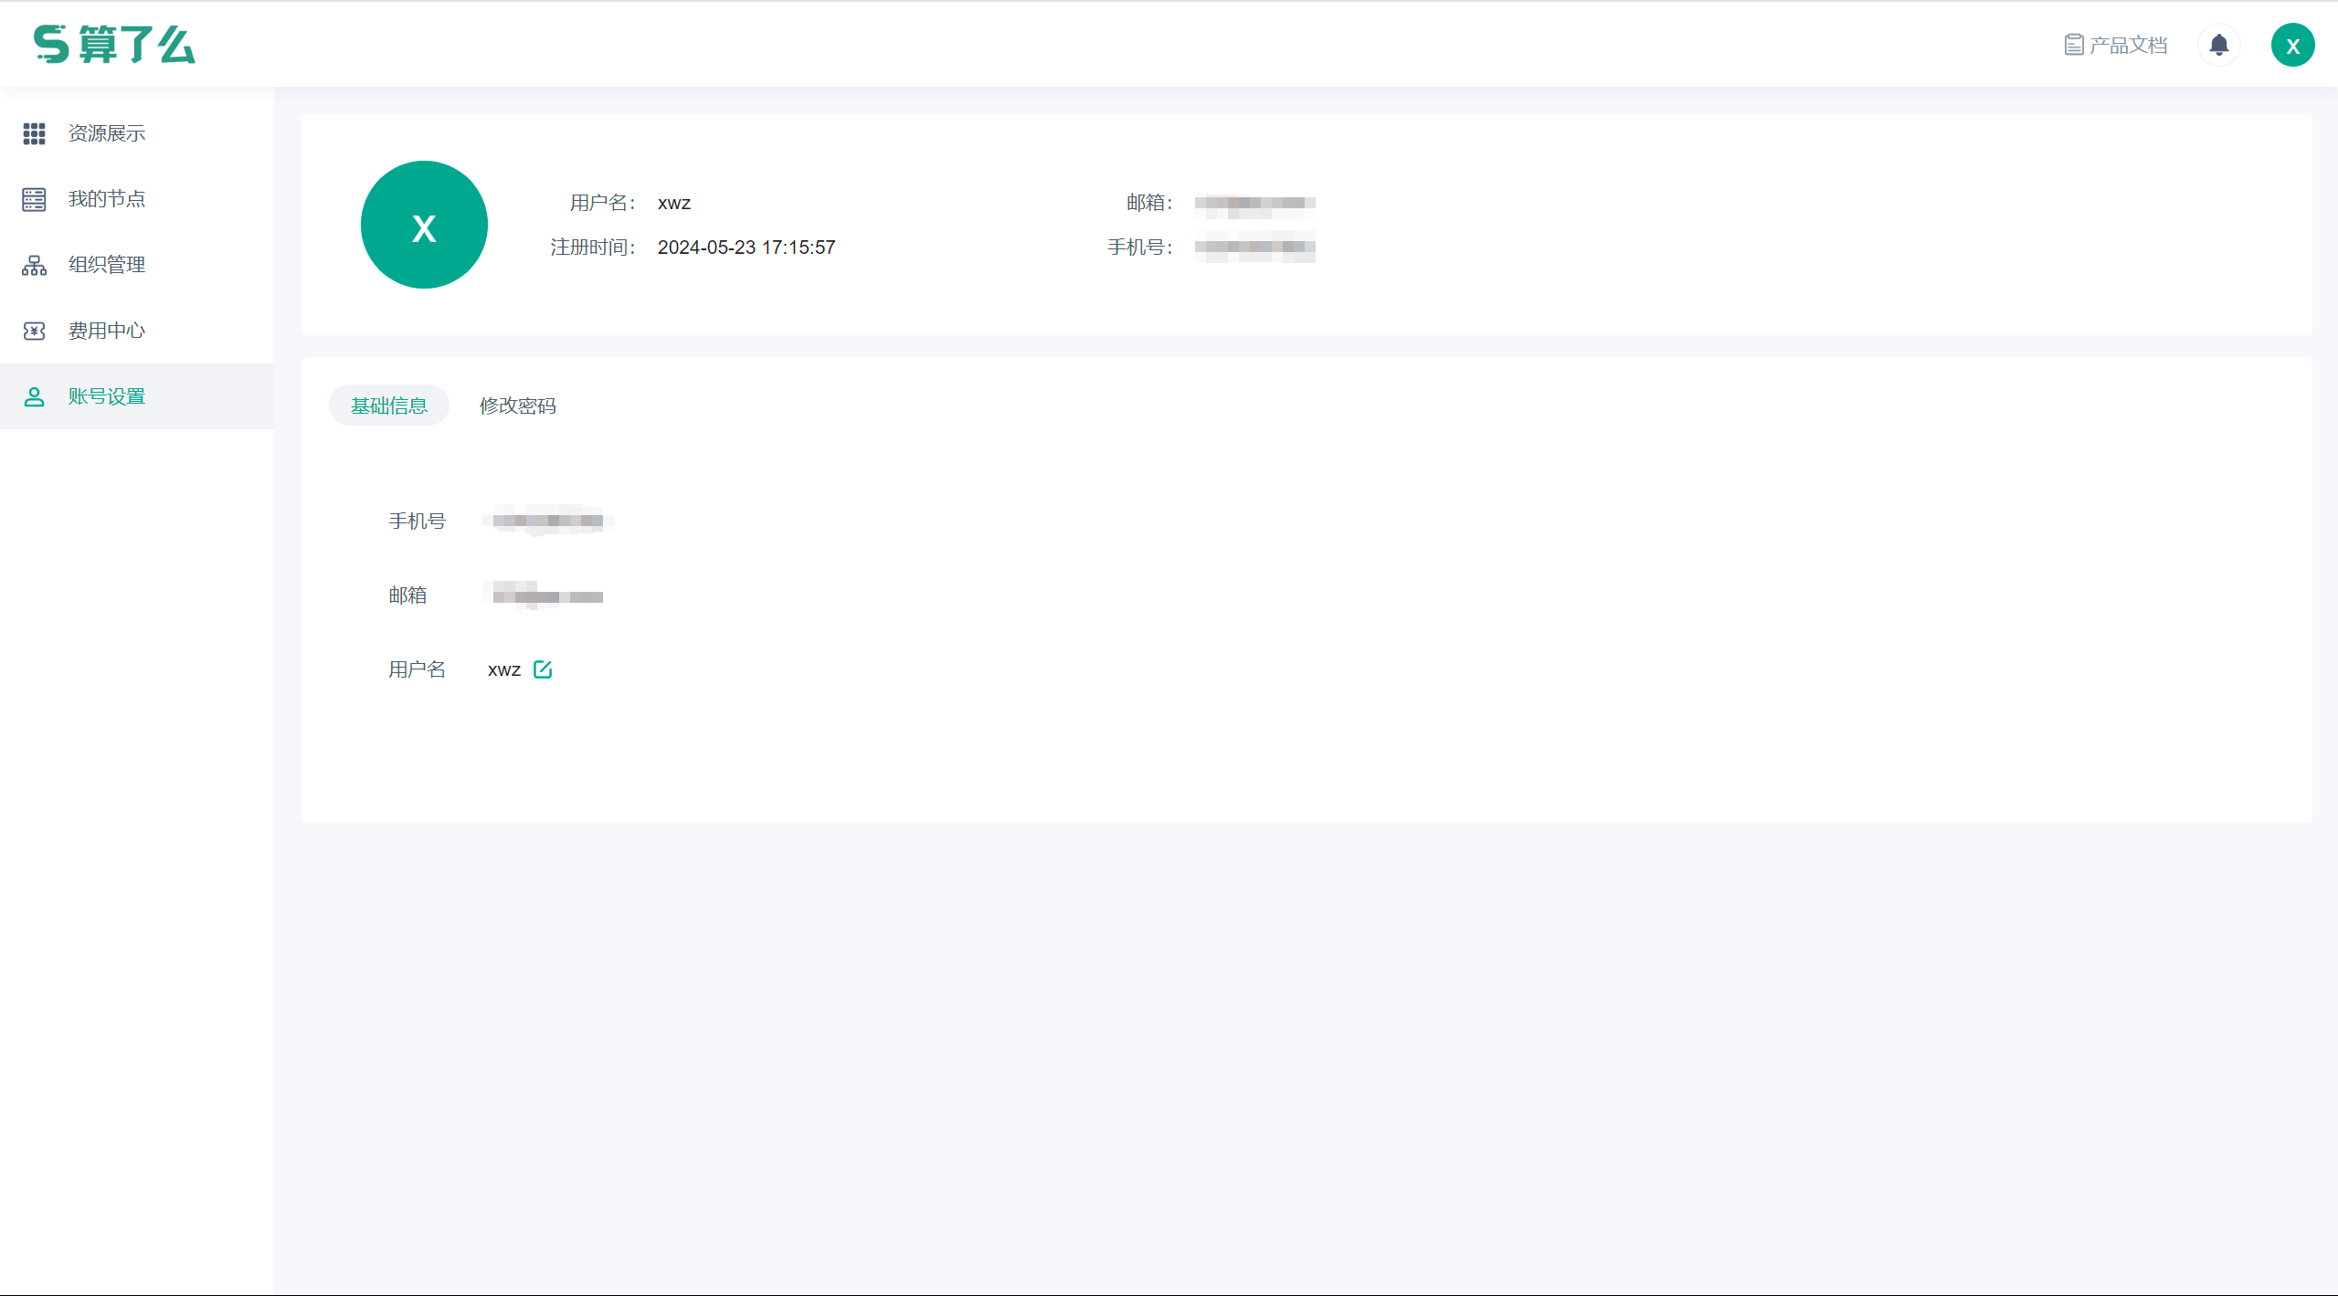
Task: Click the edit username pencil icon
Action: click(543, 669)
